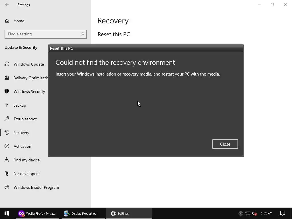Screen dimensions: 292x219
Task: Click the Update & Security heading
Action: pos(21,48)
